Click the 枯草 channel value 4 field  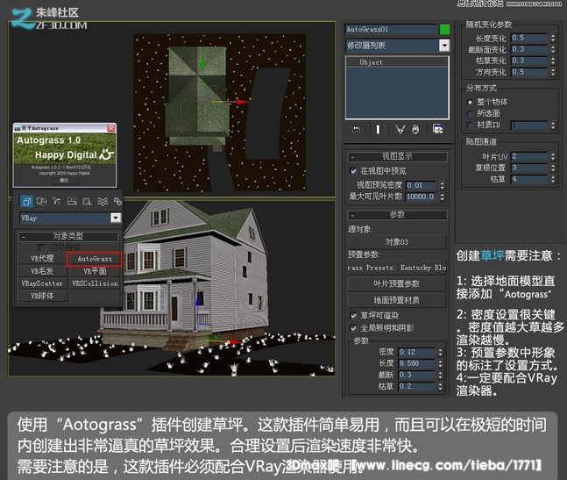click(529, 179)
